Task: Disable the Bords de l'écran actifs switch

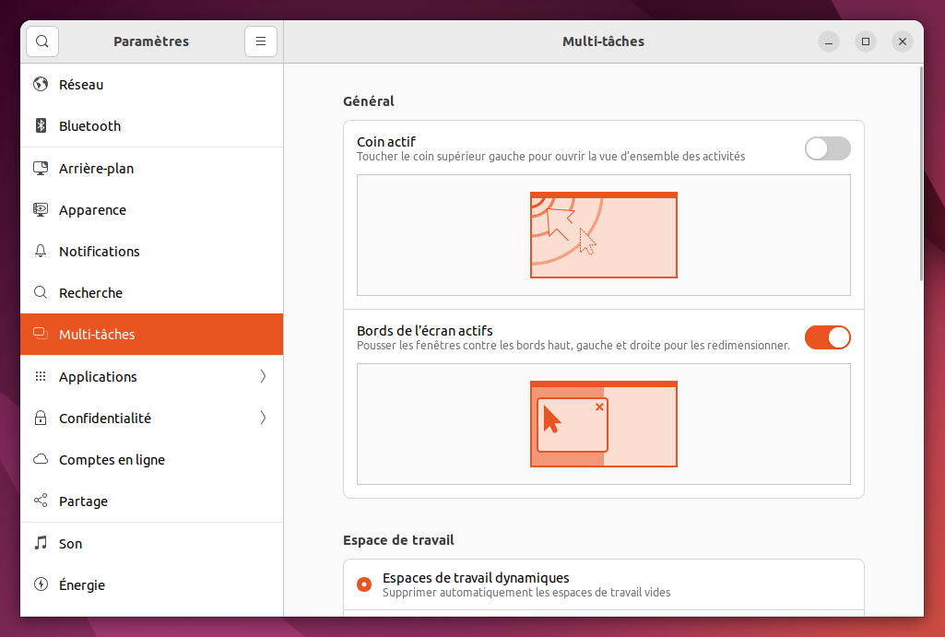Action: tap(828, 337)
